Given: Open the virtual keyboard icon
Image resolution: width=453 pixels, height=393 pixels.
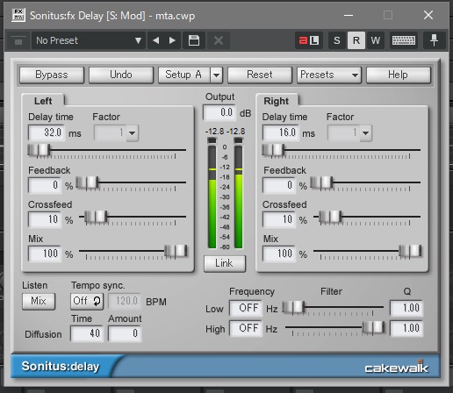Looking at the screenshot, I should [x=404, y=40].
